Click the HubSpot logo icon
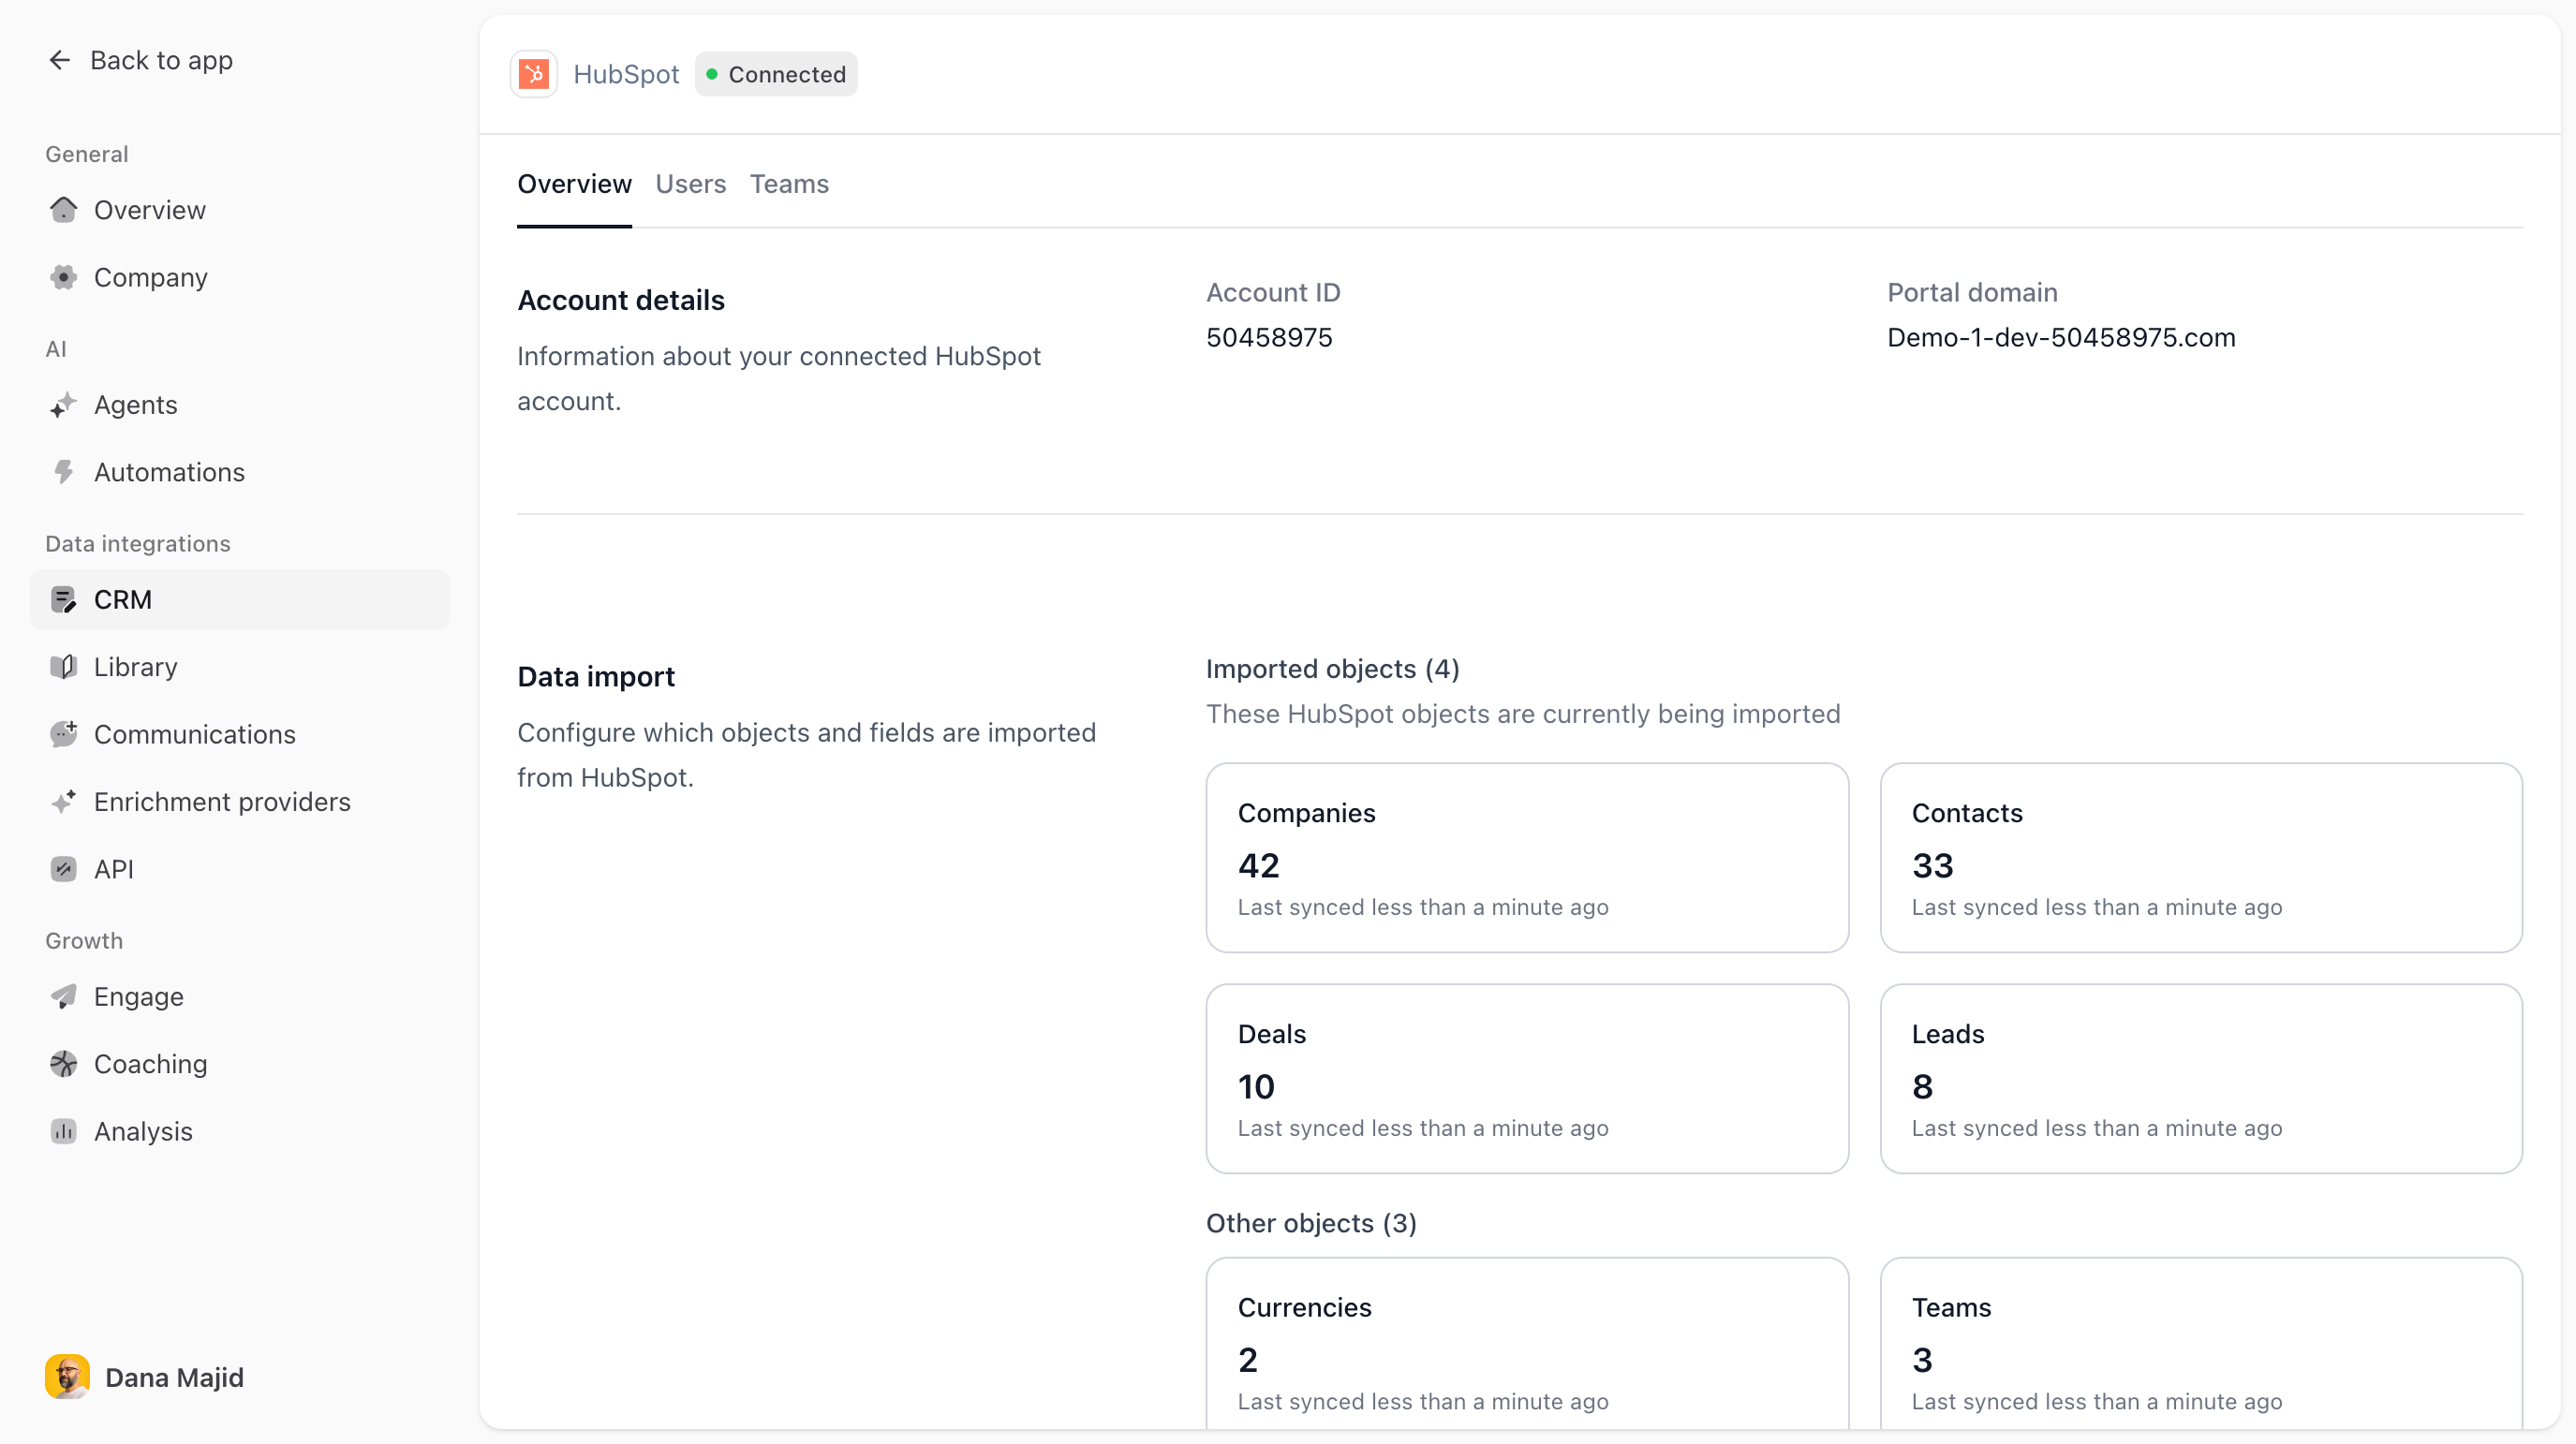 pyautogui.click(x=534, y=74)
